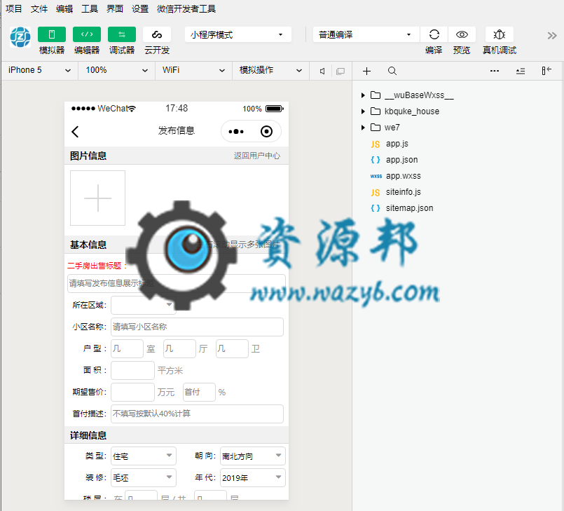The height and width of the screenshot is (511, 564).
Task: Click the 面积 square meter input
Action: click(x=132, y=370)
